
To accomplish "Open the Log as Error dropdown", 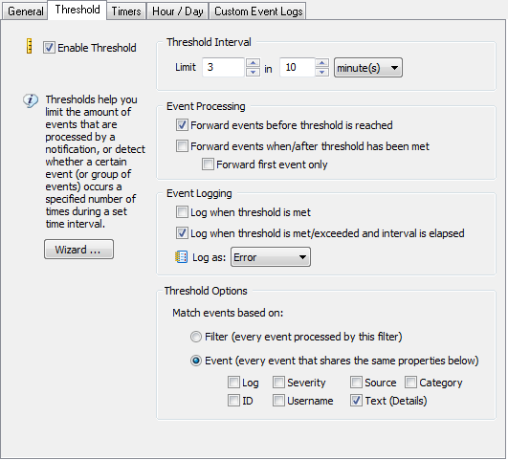I will point(270,257).
